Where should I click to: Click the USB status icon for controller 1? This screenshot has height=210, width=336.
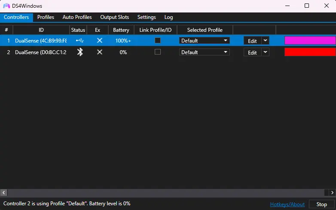(80, 40)
